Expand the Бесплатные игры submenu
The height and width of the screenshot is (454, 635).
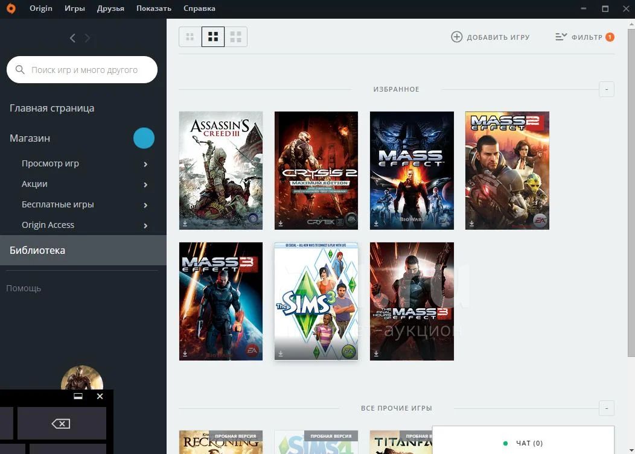[145, 205]
